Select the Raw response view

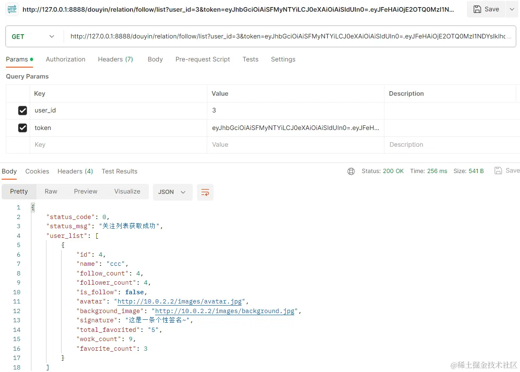tap(51, 191)
